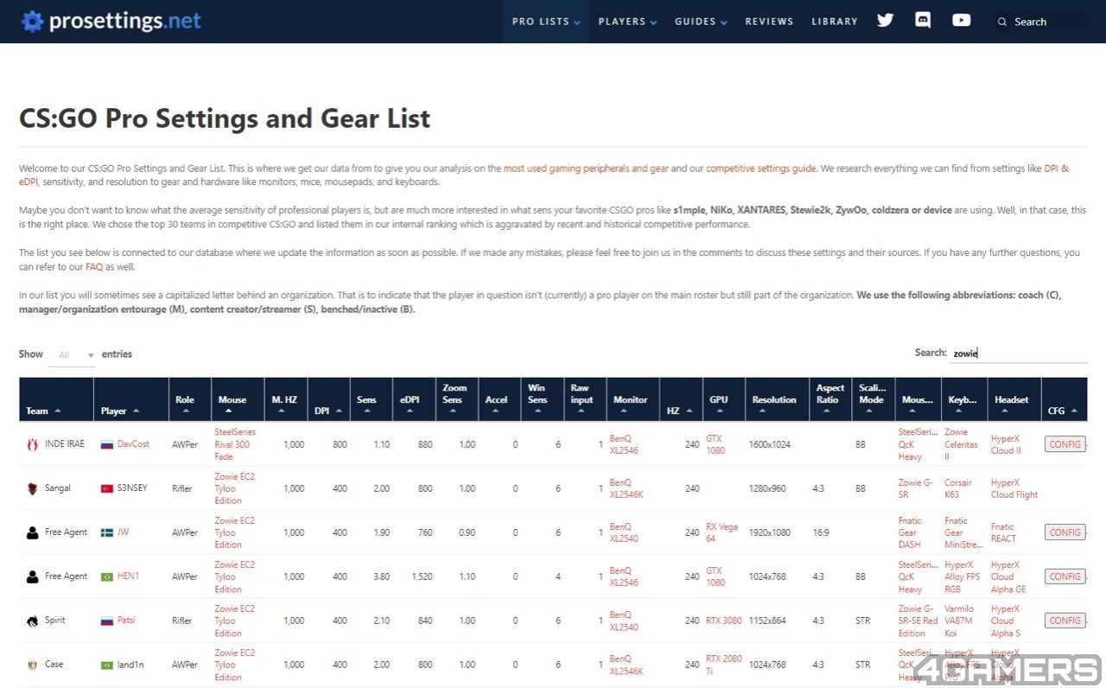Click the Russian flag next to DavCost

pyautogui.click(x=107, y=444)
